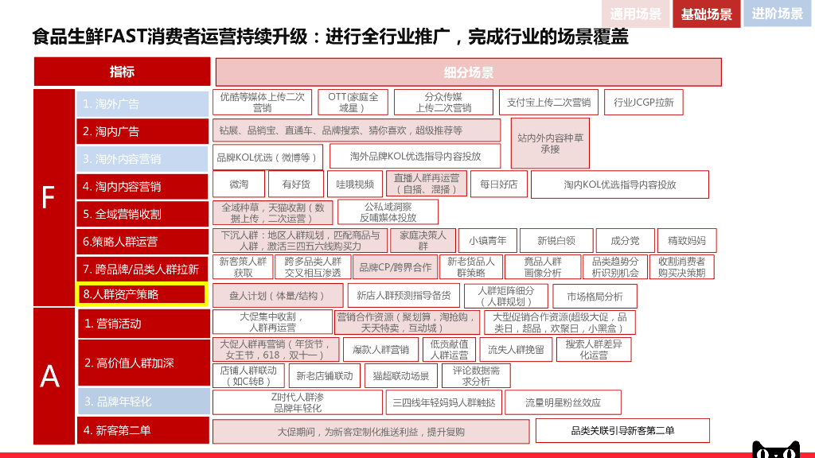Click highlighted 8.人群资产策略 indicator
This screenshot has width=815, height=458.
click(142, 294)
